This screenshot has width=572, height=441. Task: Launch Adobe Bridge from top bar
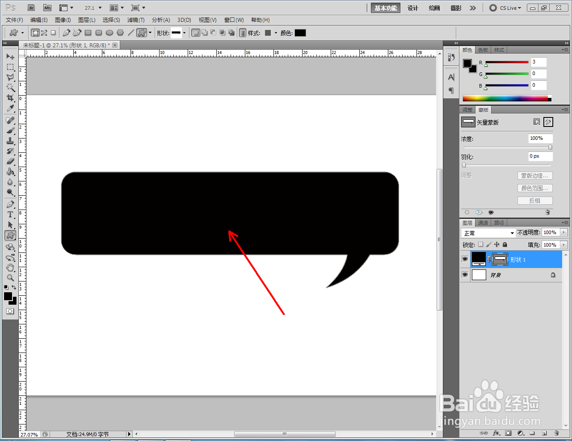pos(31,8)
